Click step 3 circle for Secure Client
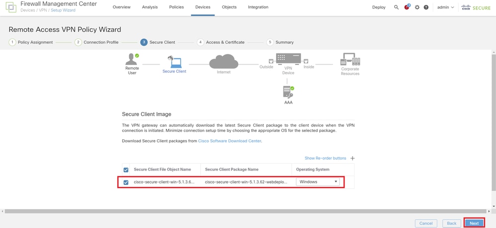Screen dimensions: 496x228 tap(144, 42)
